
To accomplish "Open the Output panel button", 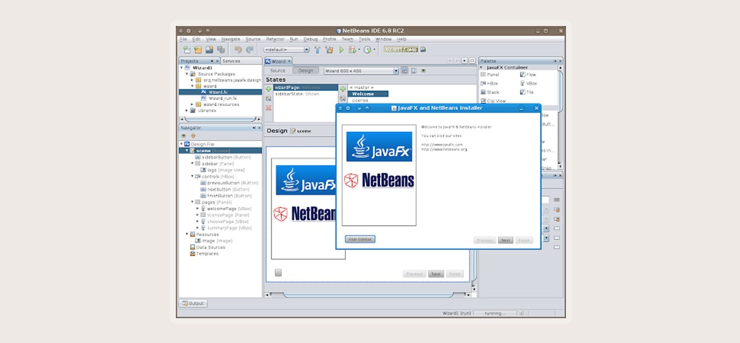I will coord(193,303).
